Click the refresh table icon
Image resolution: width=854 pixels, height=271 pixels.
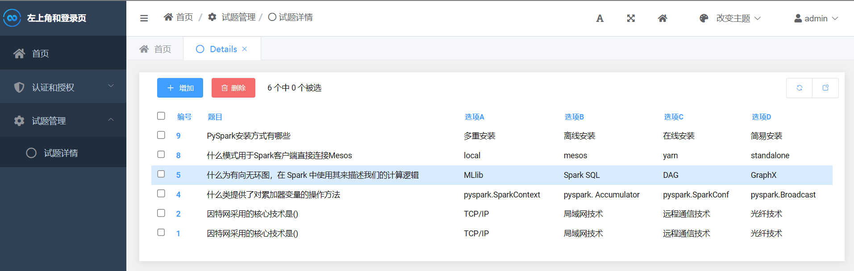pos(799,88)
